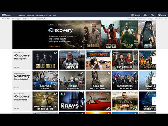Open Wheeler Dealers thumbnail
Screen dimensions: 168x126
tap(125, 60)
